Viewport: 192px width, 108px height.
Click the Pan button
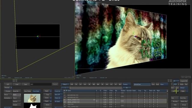pyautogui.click(x=186, y=84)
